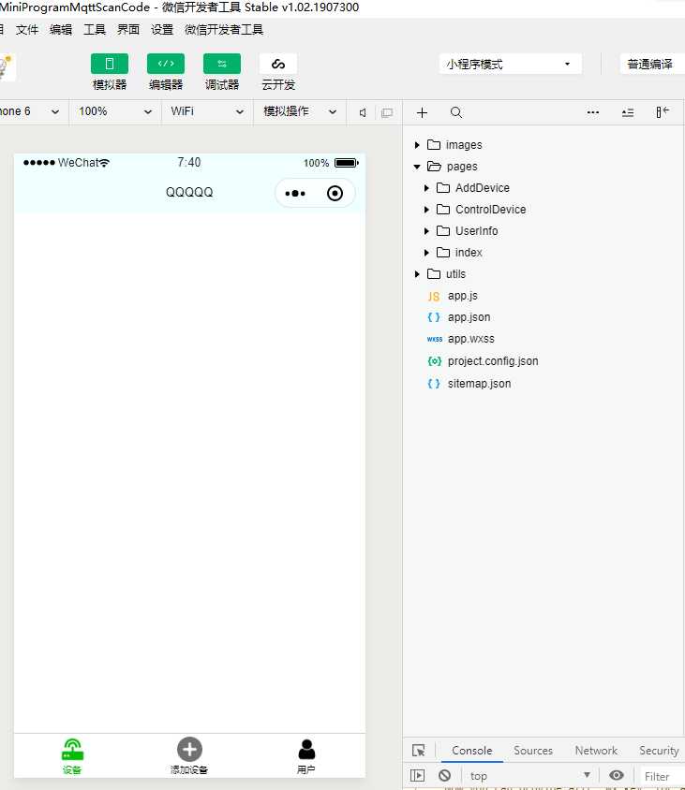The image size is (685, 790).
Task: Switch to the Sources tab
Action: [533, 750]
